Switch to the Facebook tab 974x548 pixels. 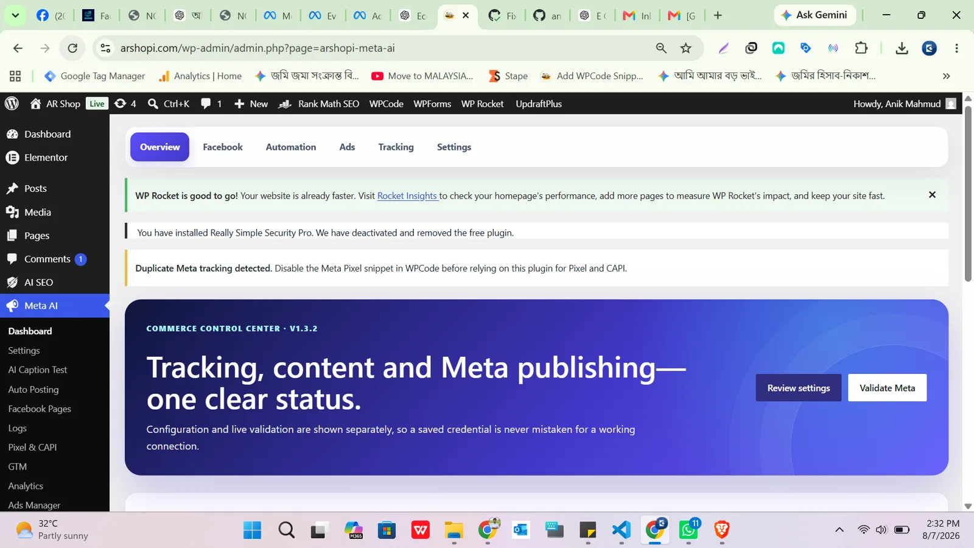[223, 147]
